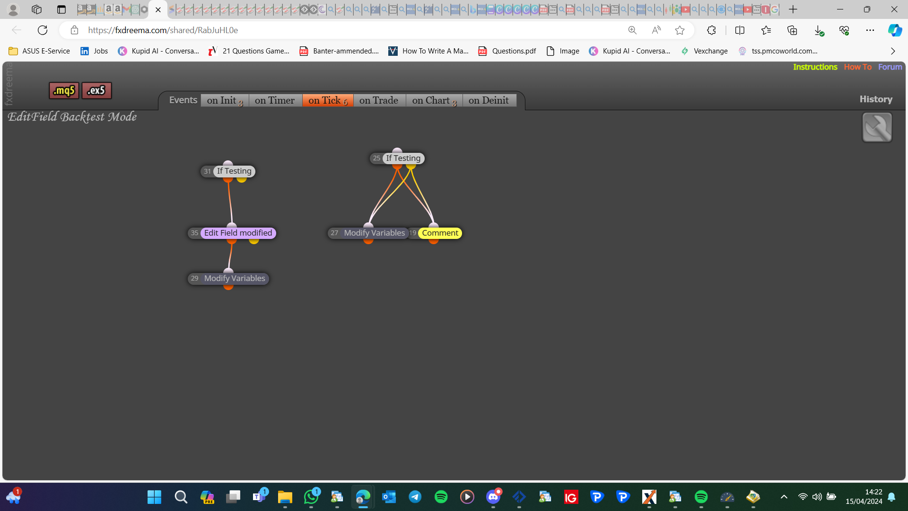Refresh the browser page
908x511 pixels.
tap(43, 30)
